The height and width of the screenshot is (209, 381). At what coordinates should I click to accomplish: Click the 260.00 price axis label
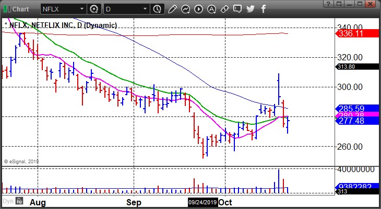click(x=350, y=147)
